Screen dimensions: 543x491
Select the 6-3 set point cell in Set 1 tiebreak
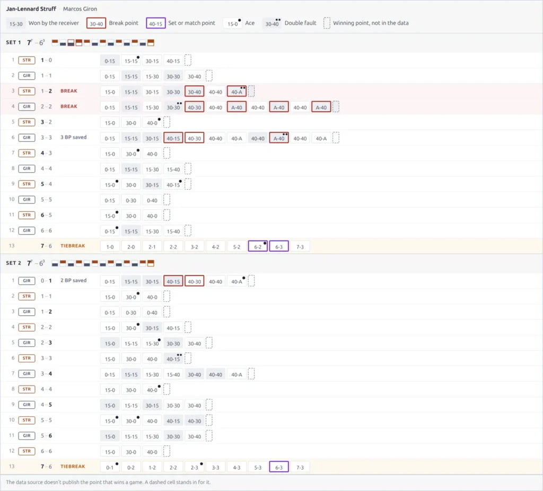(279, 246)
